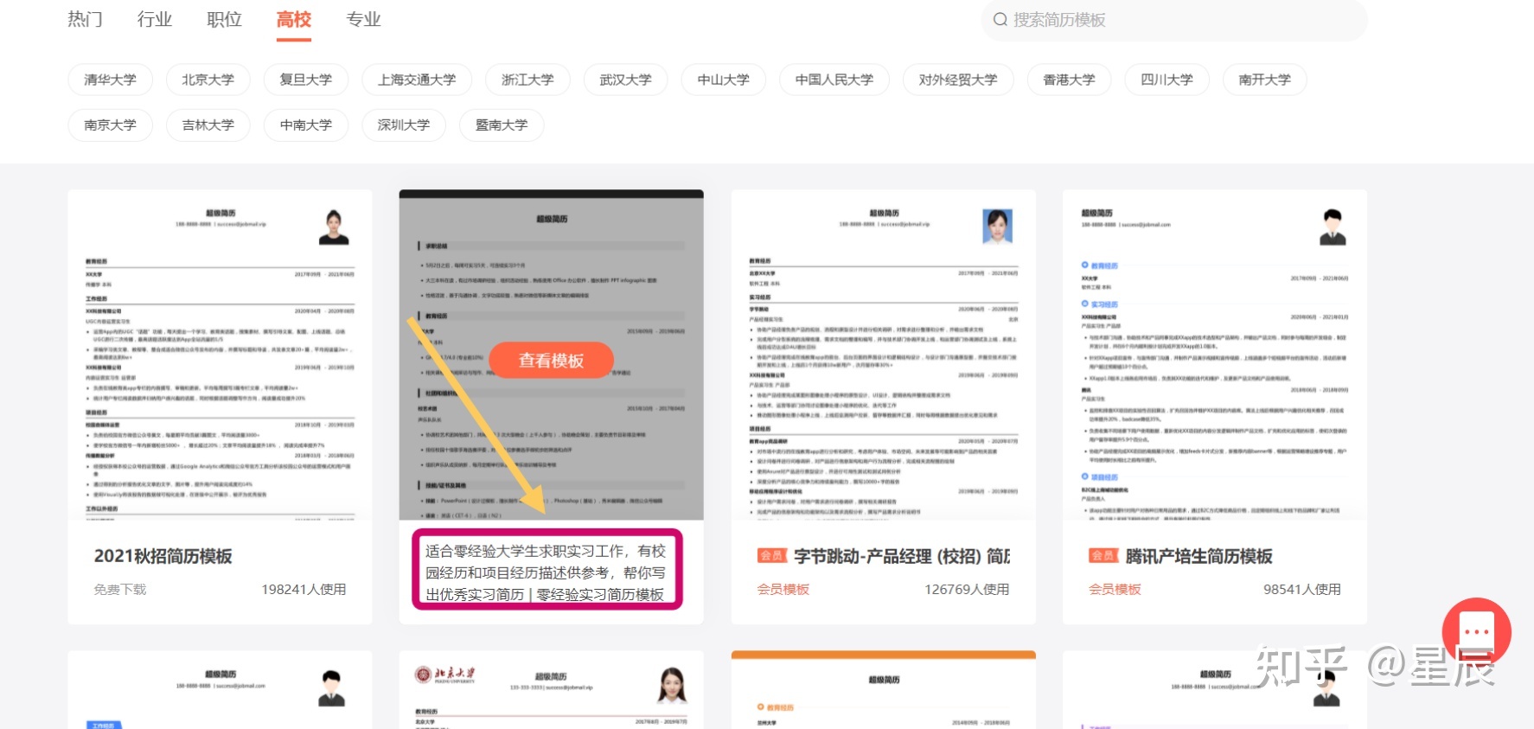Filter by 北京大学
1534x729 pixels.
click(x=208, y=80)
